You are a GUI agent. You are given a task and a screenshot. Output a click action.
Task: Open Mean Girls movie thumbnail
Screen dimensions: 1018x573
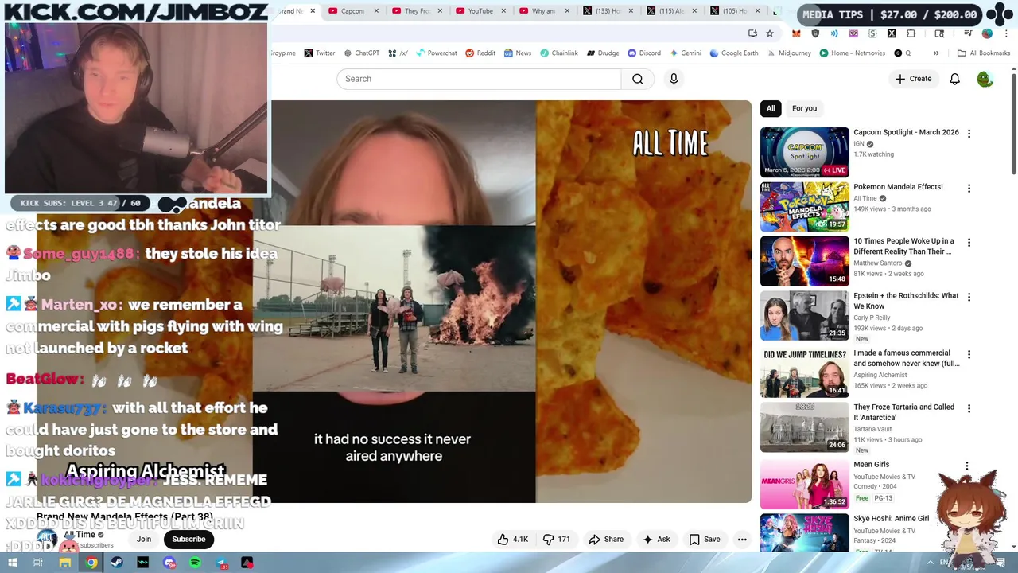point(804,484)
